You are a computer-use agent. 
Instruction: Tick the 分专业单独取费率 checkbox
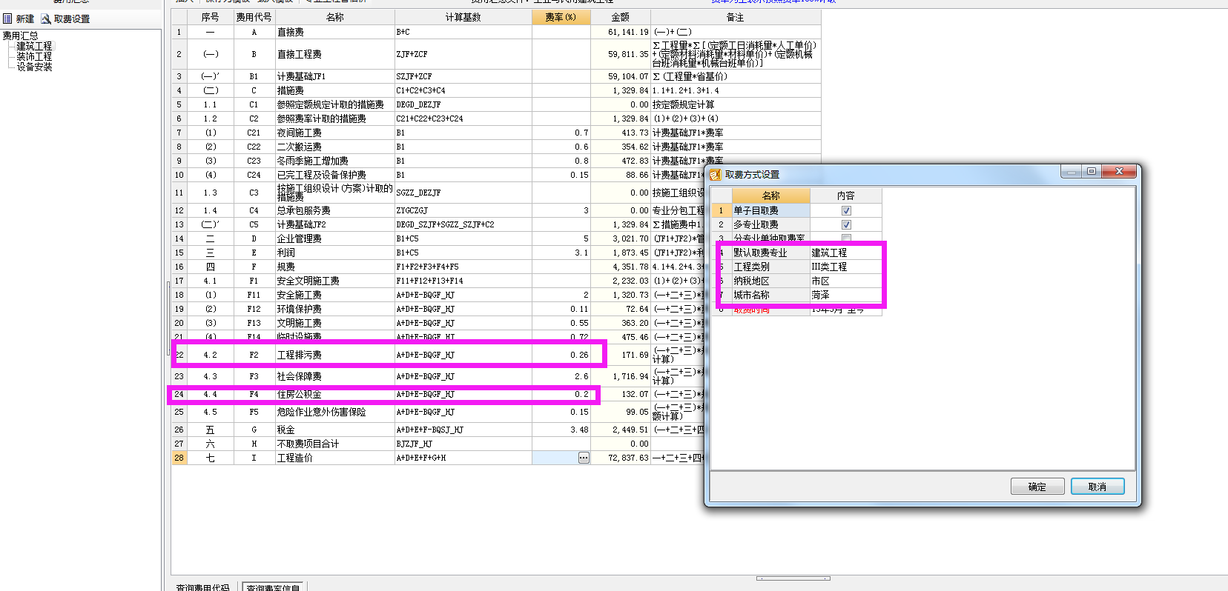846,238
